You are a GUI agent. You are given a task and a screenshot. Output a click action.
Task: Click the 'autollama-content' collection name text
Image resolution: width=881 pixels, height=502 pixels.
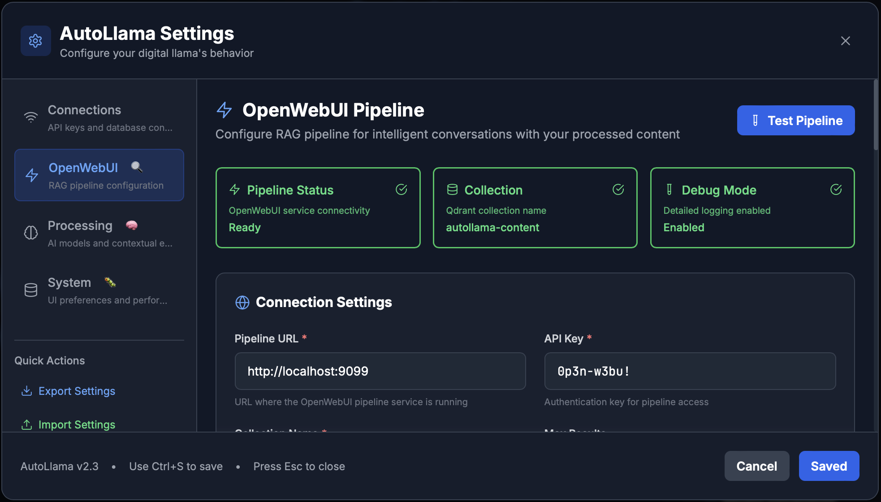point(492,227)
